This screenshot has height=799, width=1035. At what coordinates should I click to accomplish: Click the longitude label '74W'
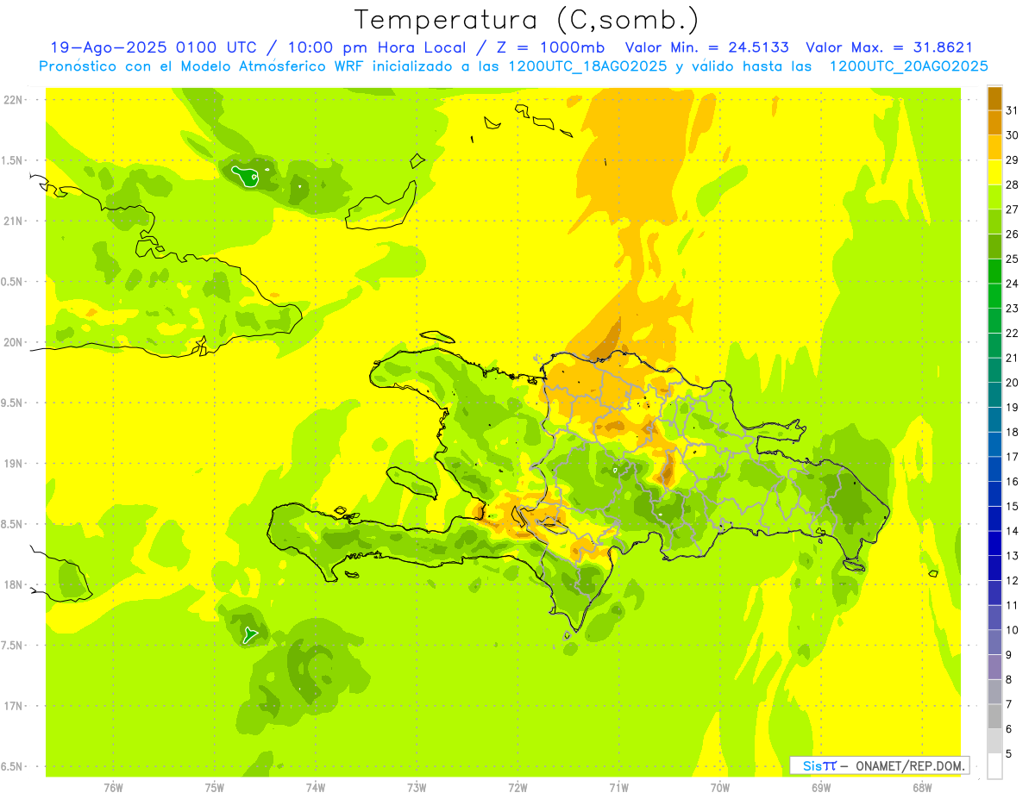316,787
